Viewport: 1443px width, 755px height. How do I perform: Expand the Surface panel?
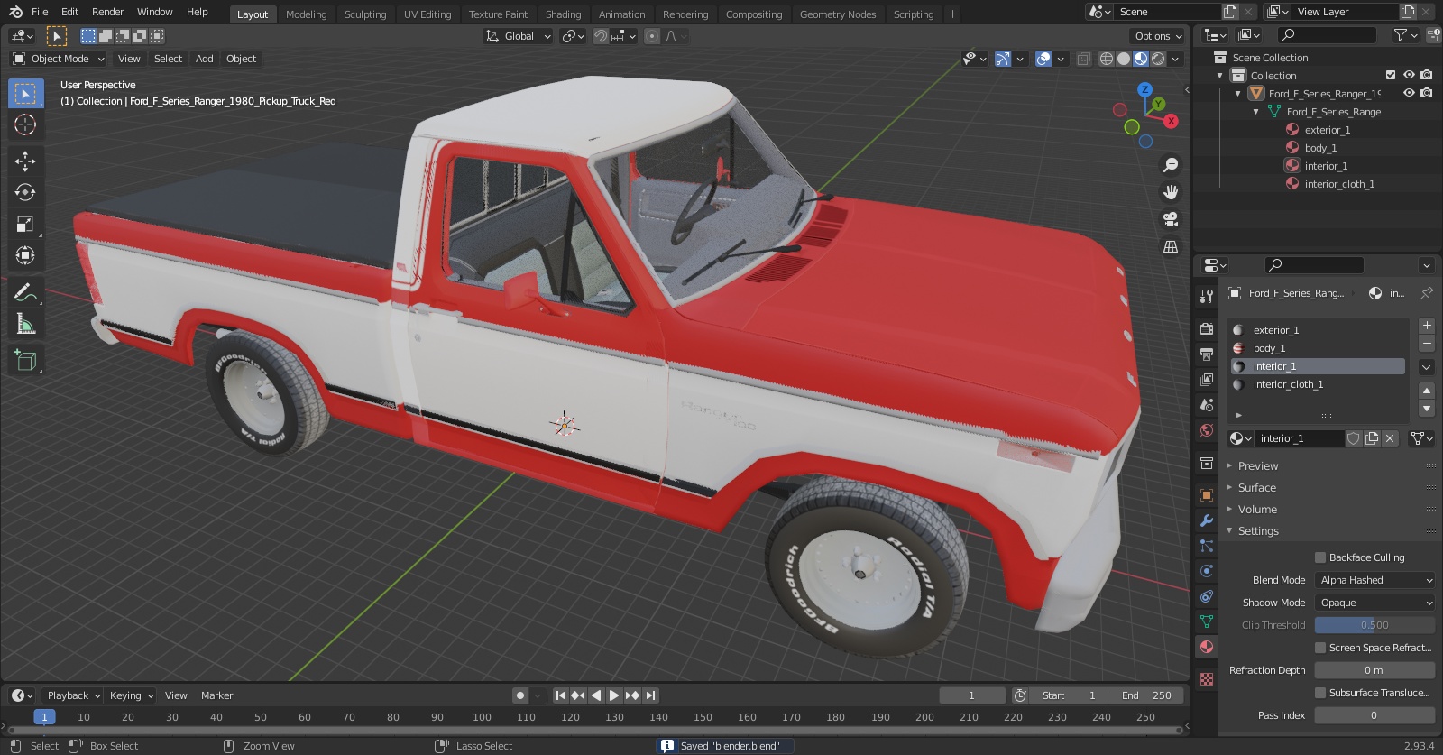1256,488
